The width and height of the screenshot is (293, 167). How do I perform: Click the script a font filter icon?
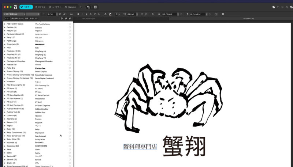coord(70,18)
